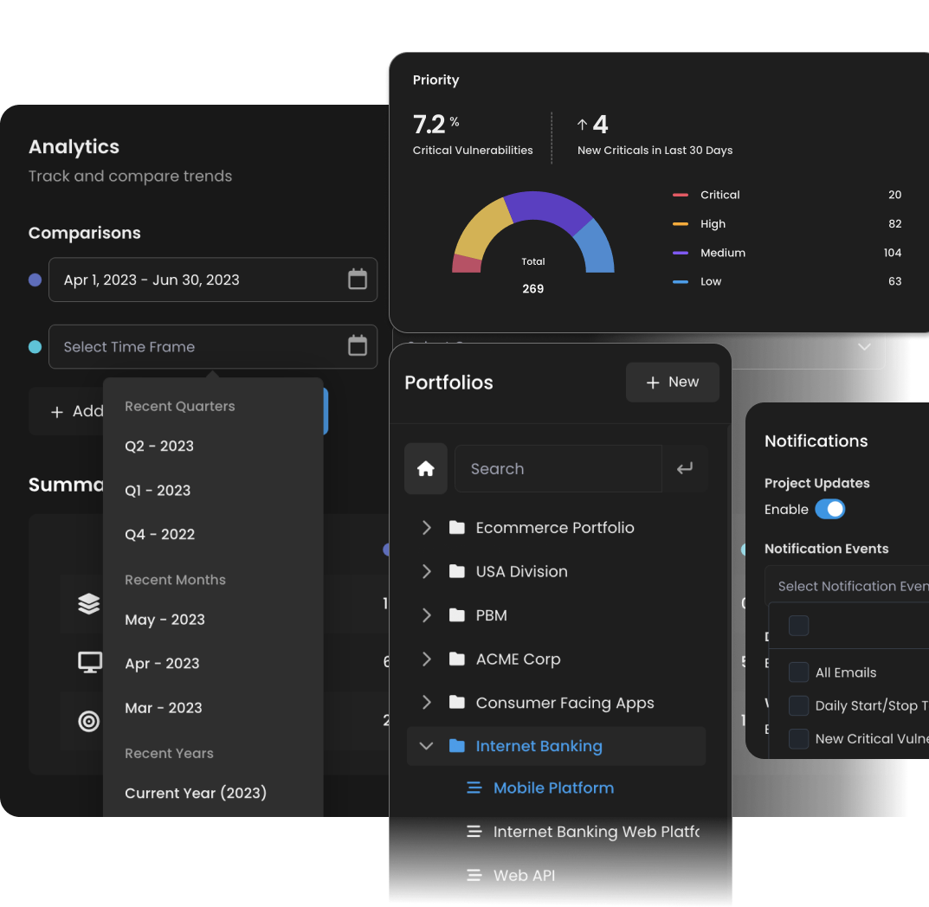Screen dimensions: 929x907
Task: Click the monitor icon in Summary
Action: [x=89, y=663]
